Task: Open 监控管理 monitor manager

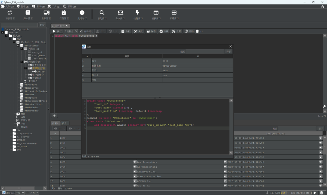Action: [x=46, y=15]
